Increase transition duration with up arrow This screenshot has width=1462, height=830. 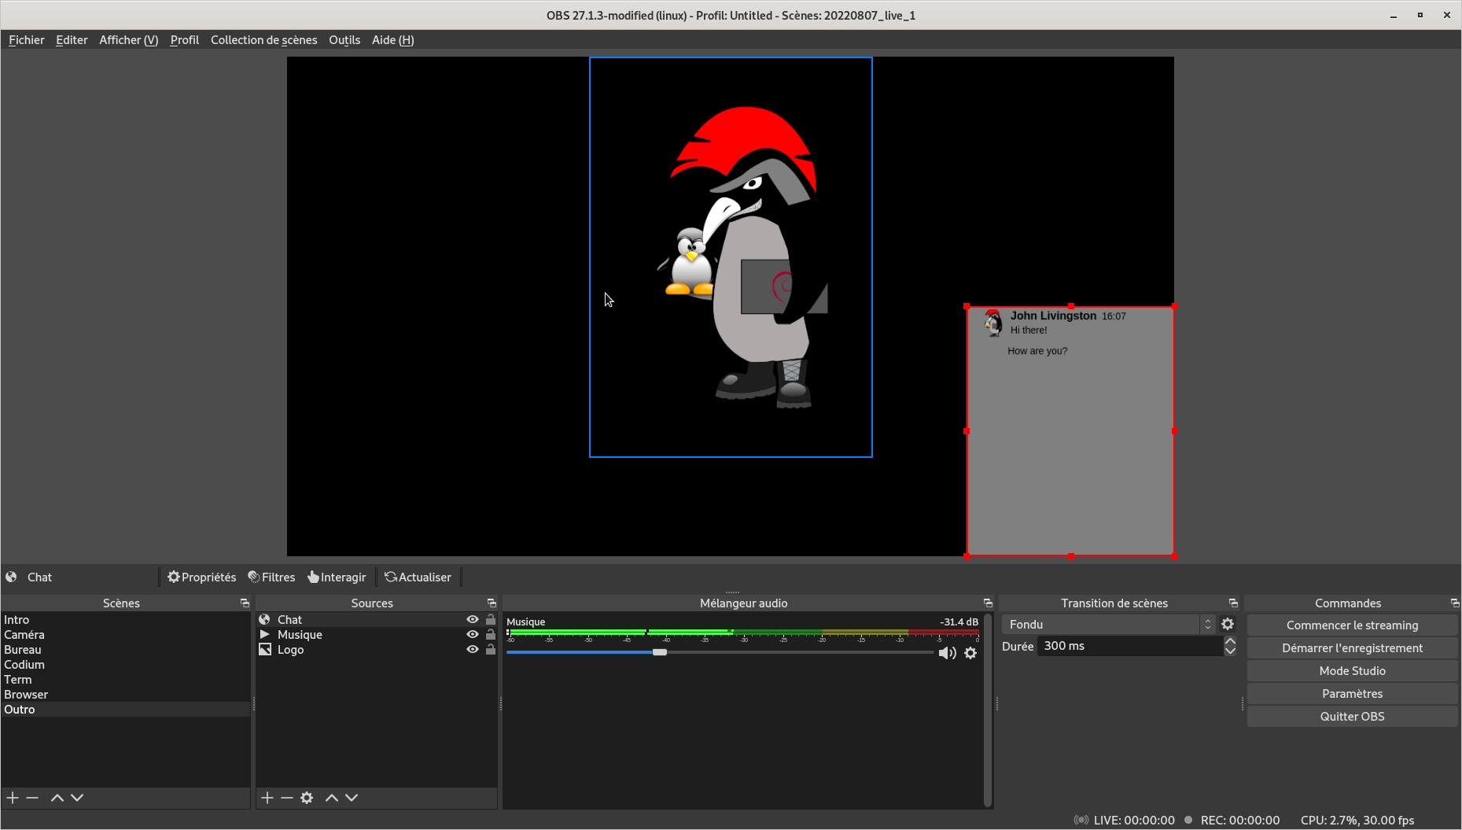1230,641
